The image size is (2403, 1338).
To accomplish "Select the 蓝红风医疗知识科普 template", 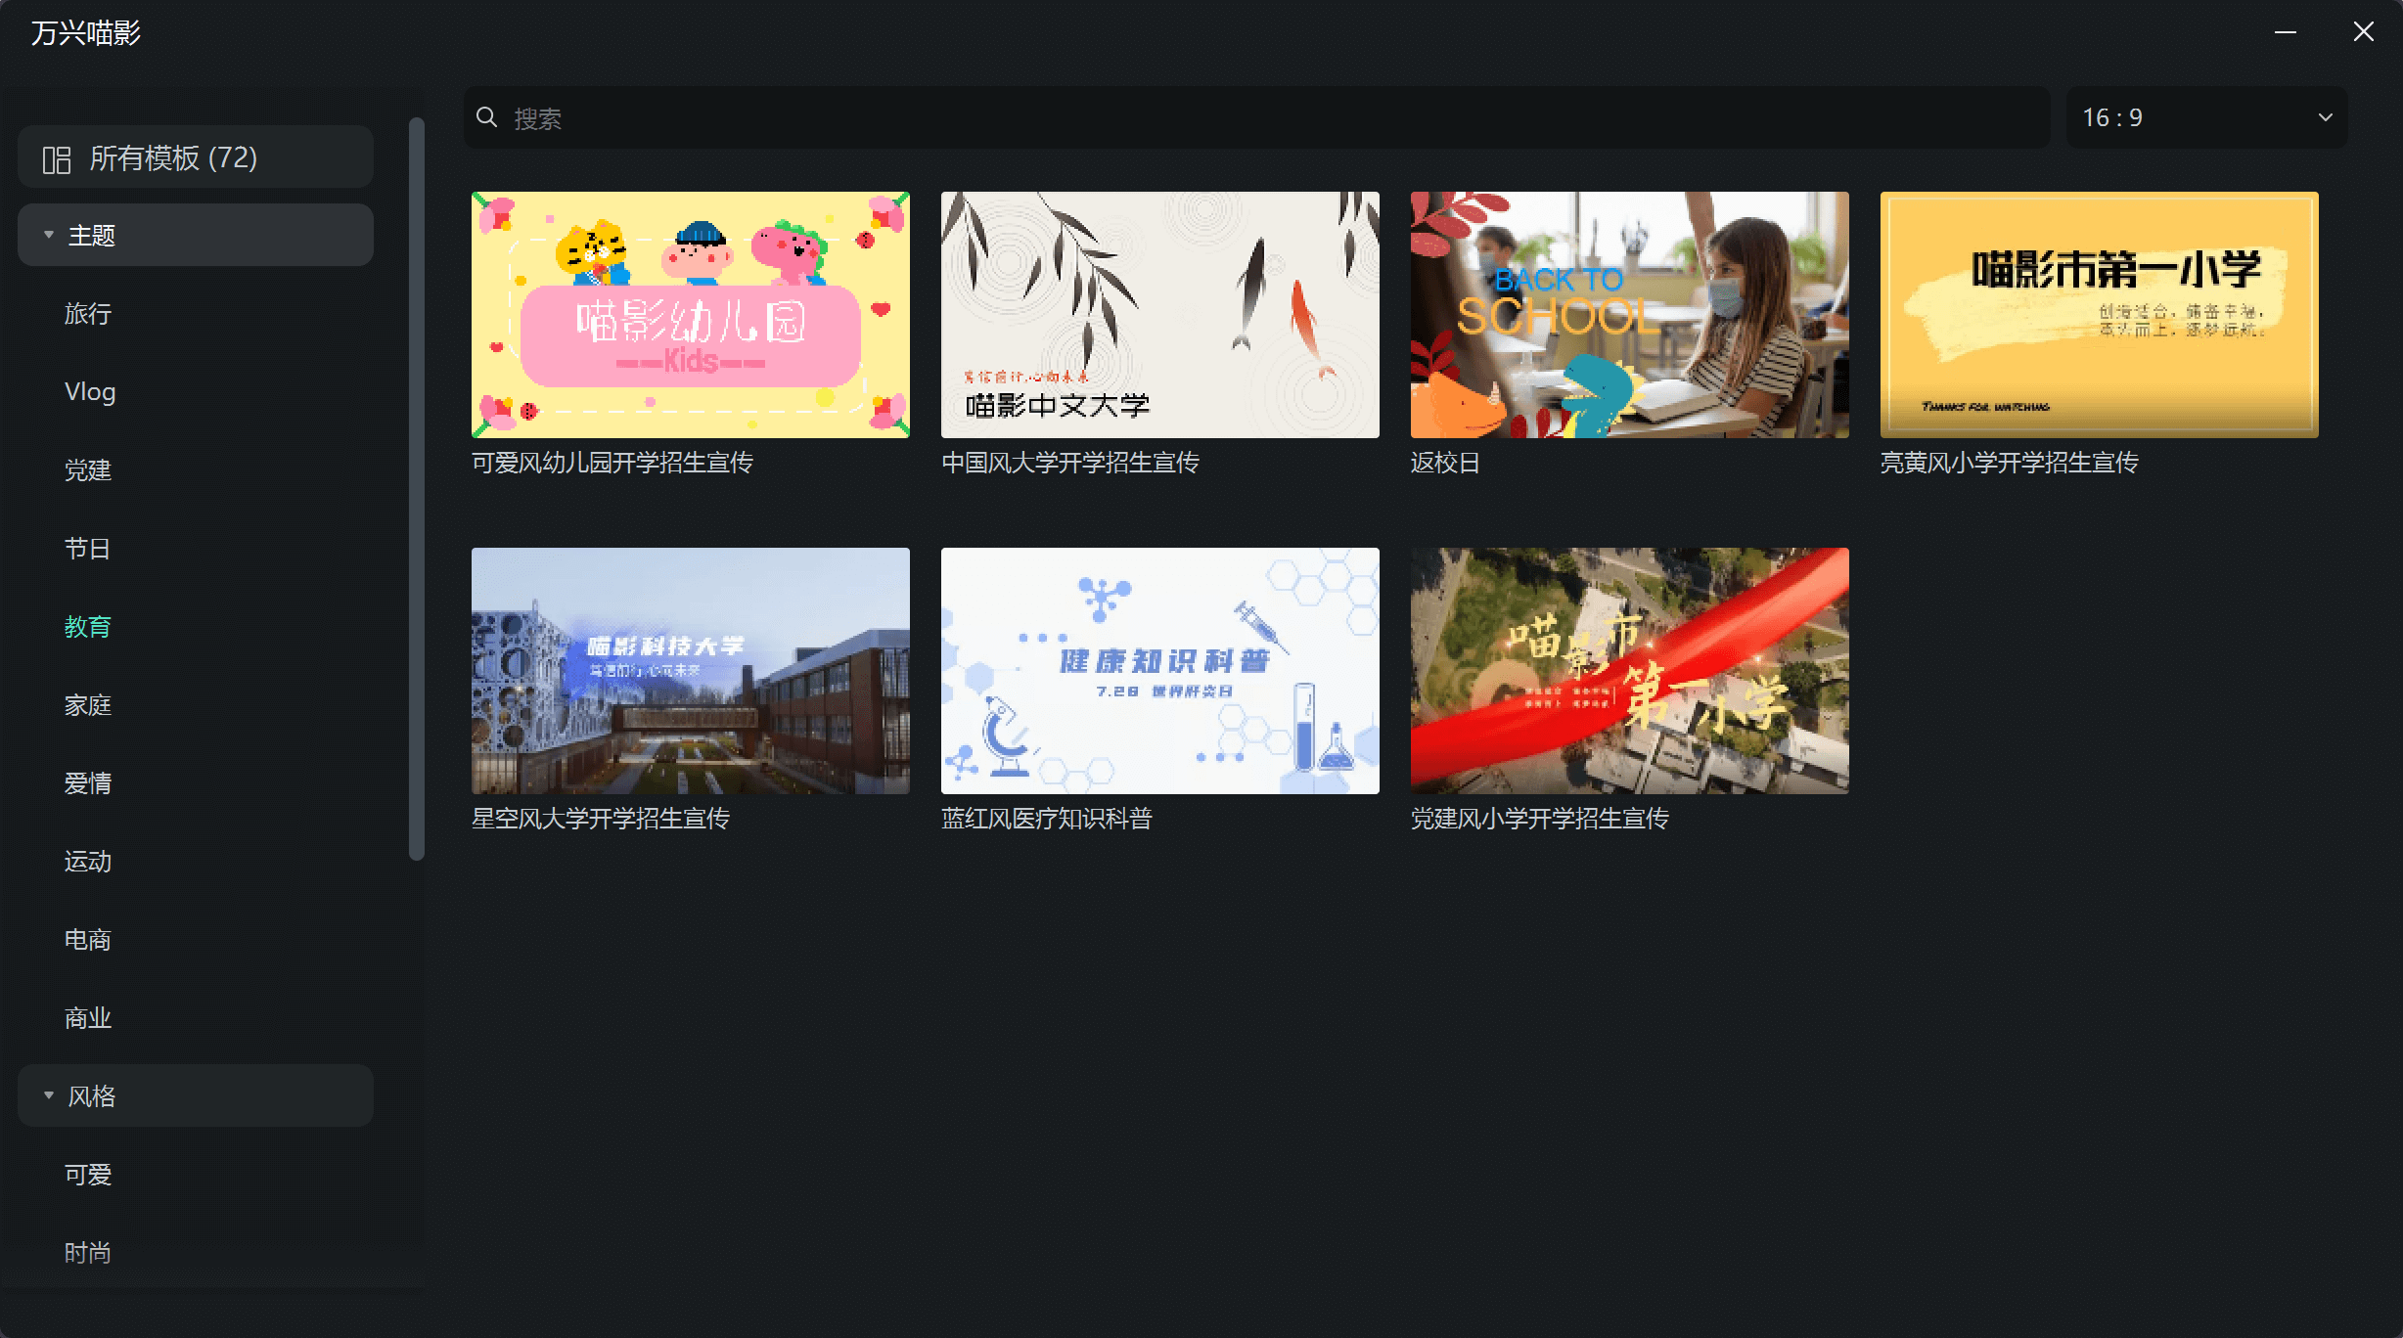I will (1158, 670).
